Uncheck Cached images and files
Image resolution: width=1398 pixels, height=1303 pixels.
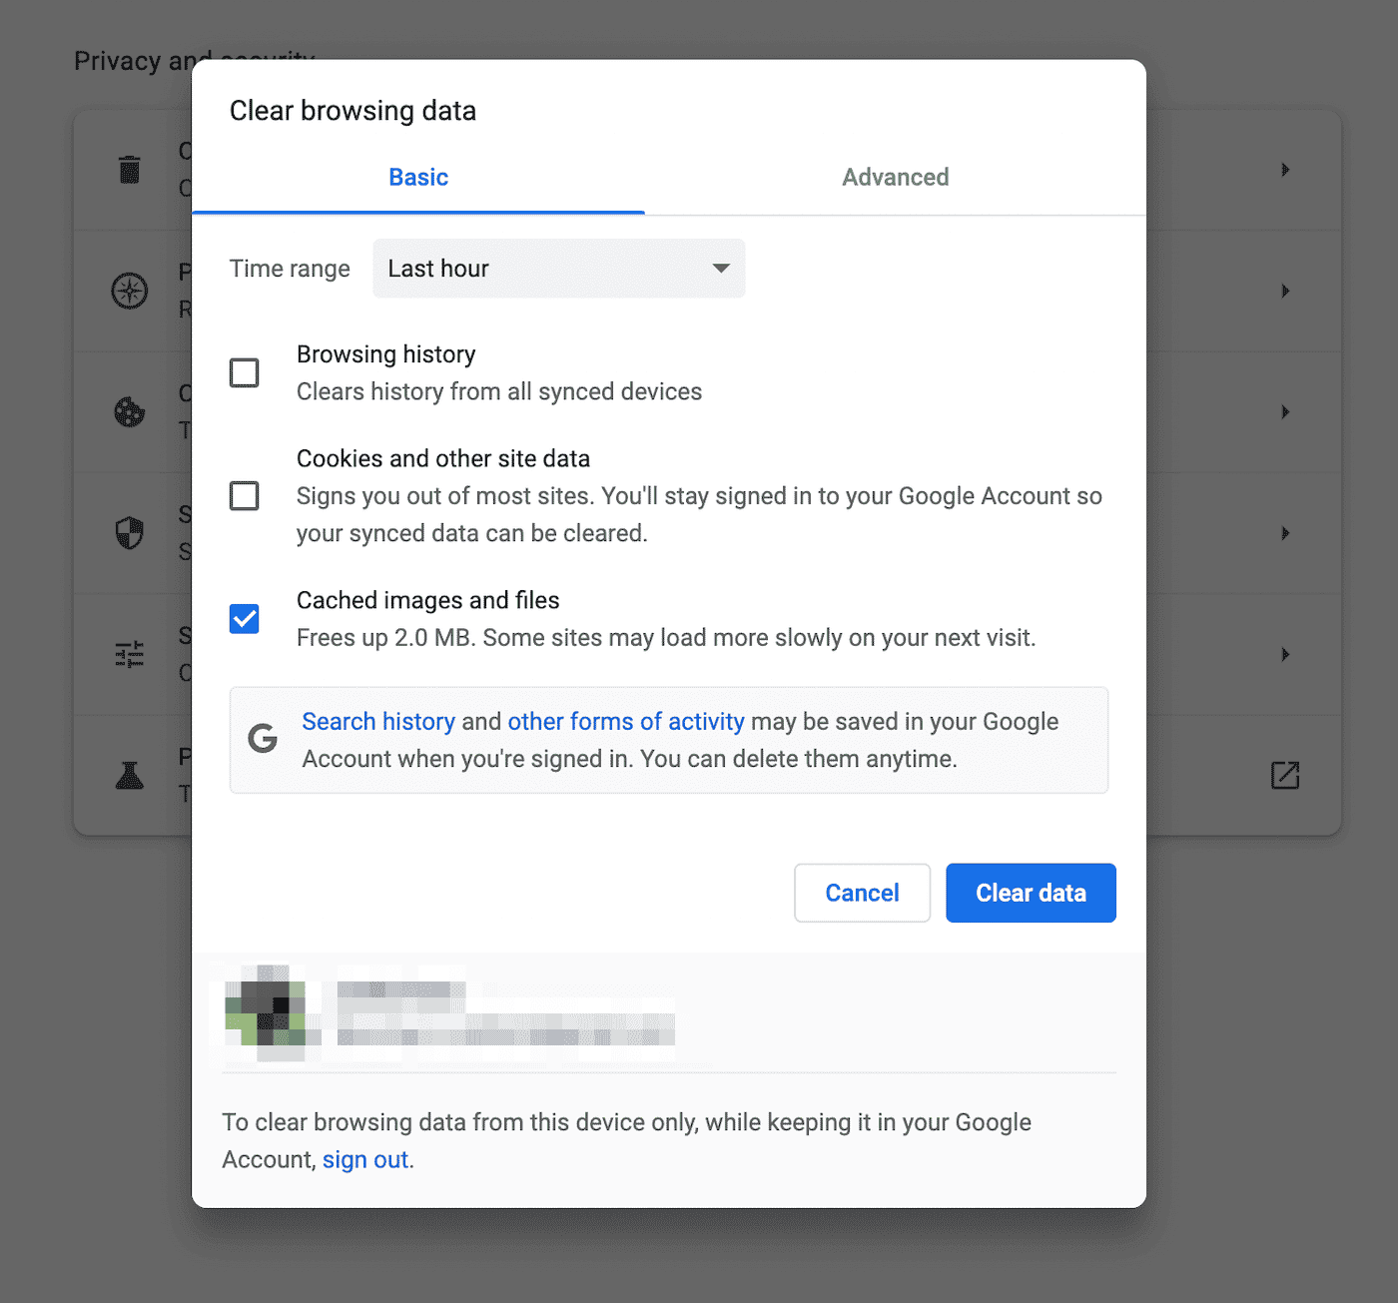[x=244, y=618]
